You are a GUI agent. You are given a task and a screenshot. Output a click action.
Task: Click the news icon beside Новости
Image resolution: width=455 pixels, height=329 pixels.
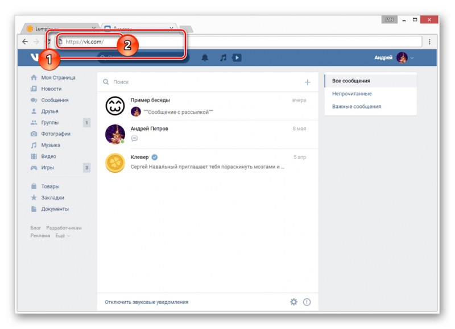click(34, 89)
